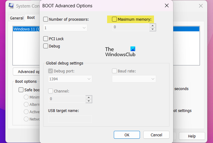Increase the Maximum memory spinner value
This screenshot has height=143, width=213.
[152, 26]
